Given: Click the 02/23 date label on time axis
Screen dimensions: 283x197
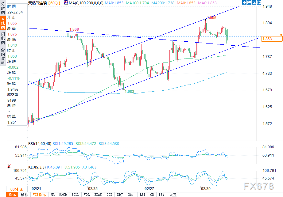Looking at the screenshot, I should coord(93,188).
